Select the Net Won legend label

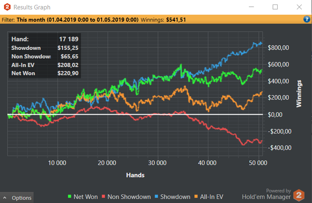(x=86, y=197)
